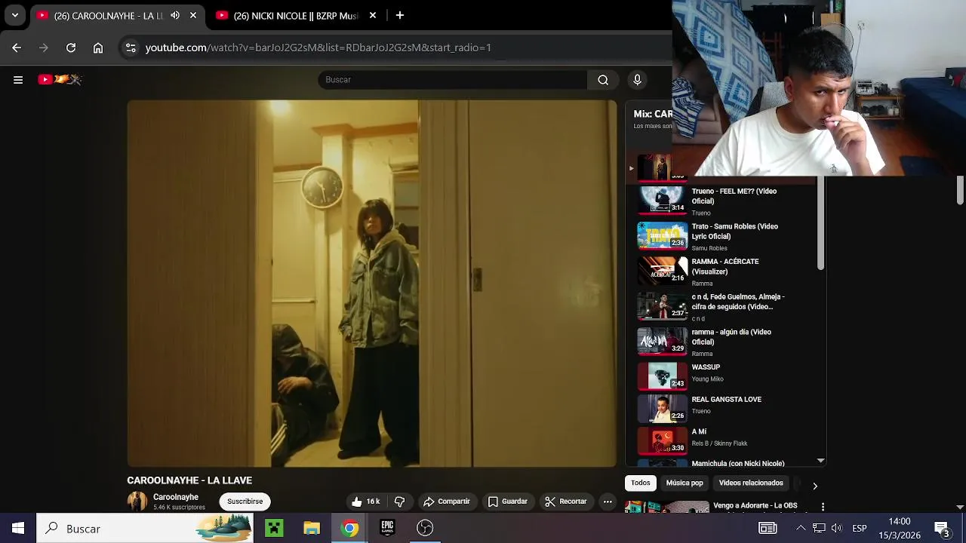The width and height of the screenshot is (966, 543).
Task: Open the notification center icon
Action: coord(943,528)
